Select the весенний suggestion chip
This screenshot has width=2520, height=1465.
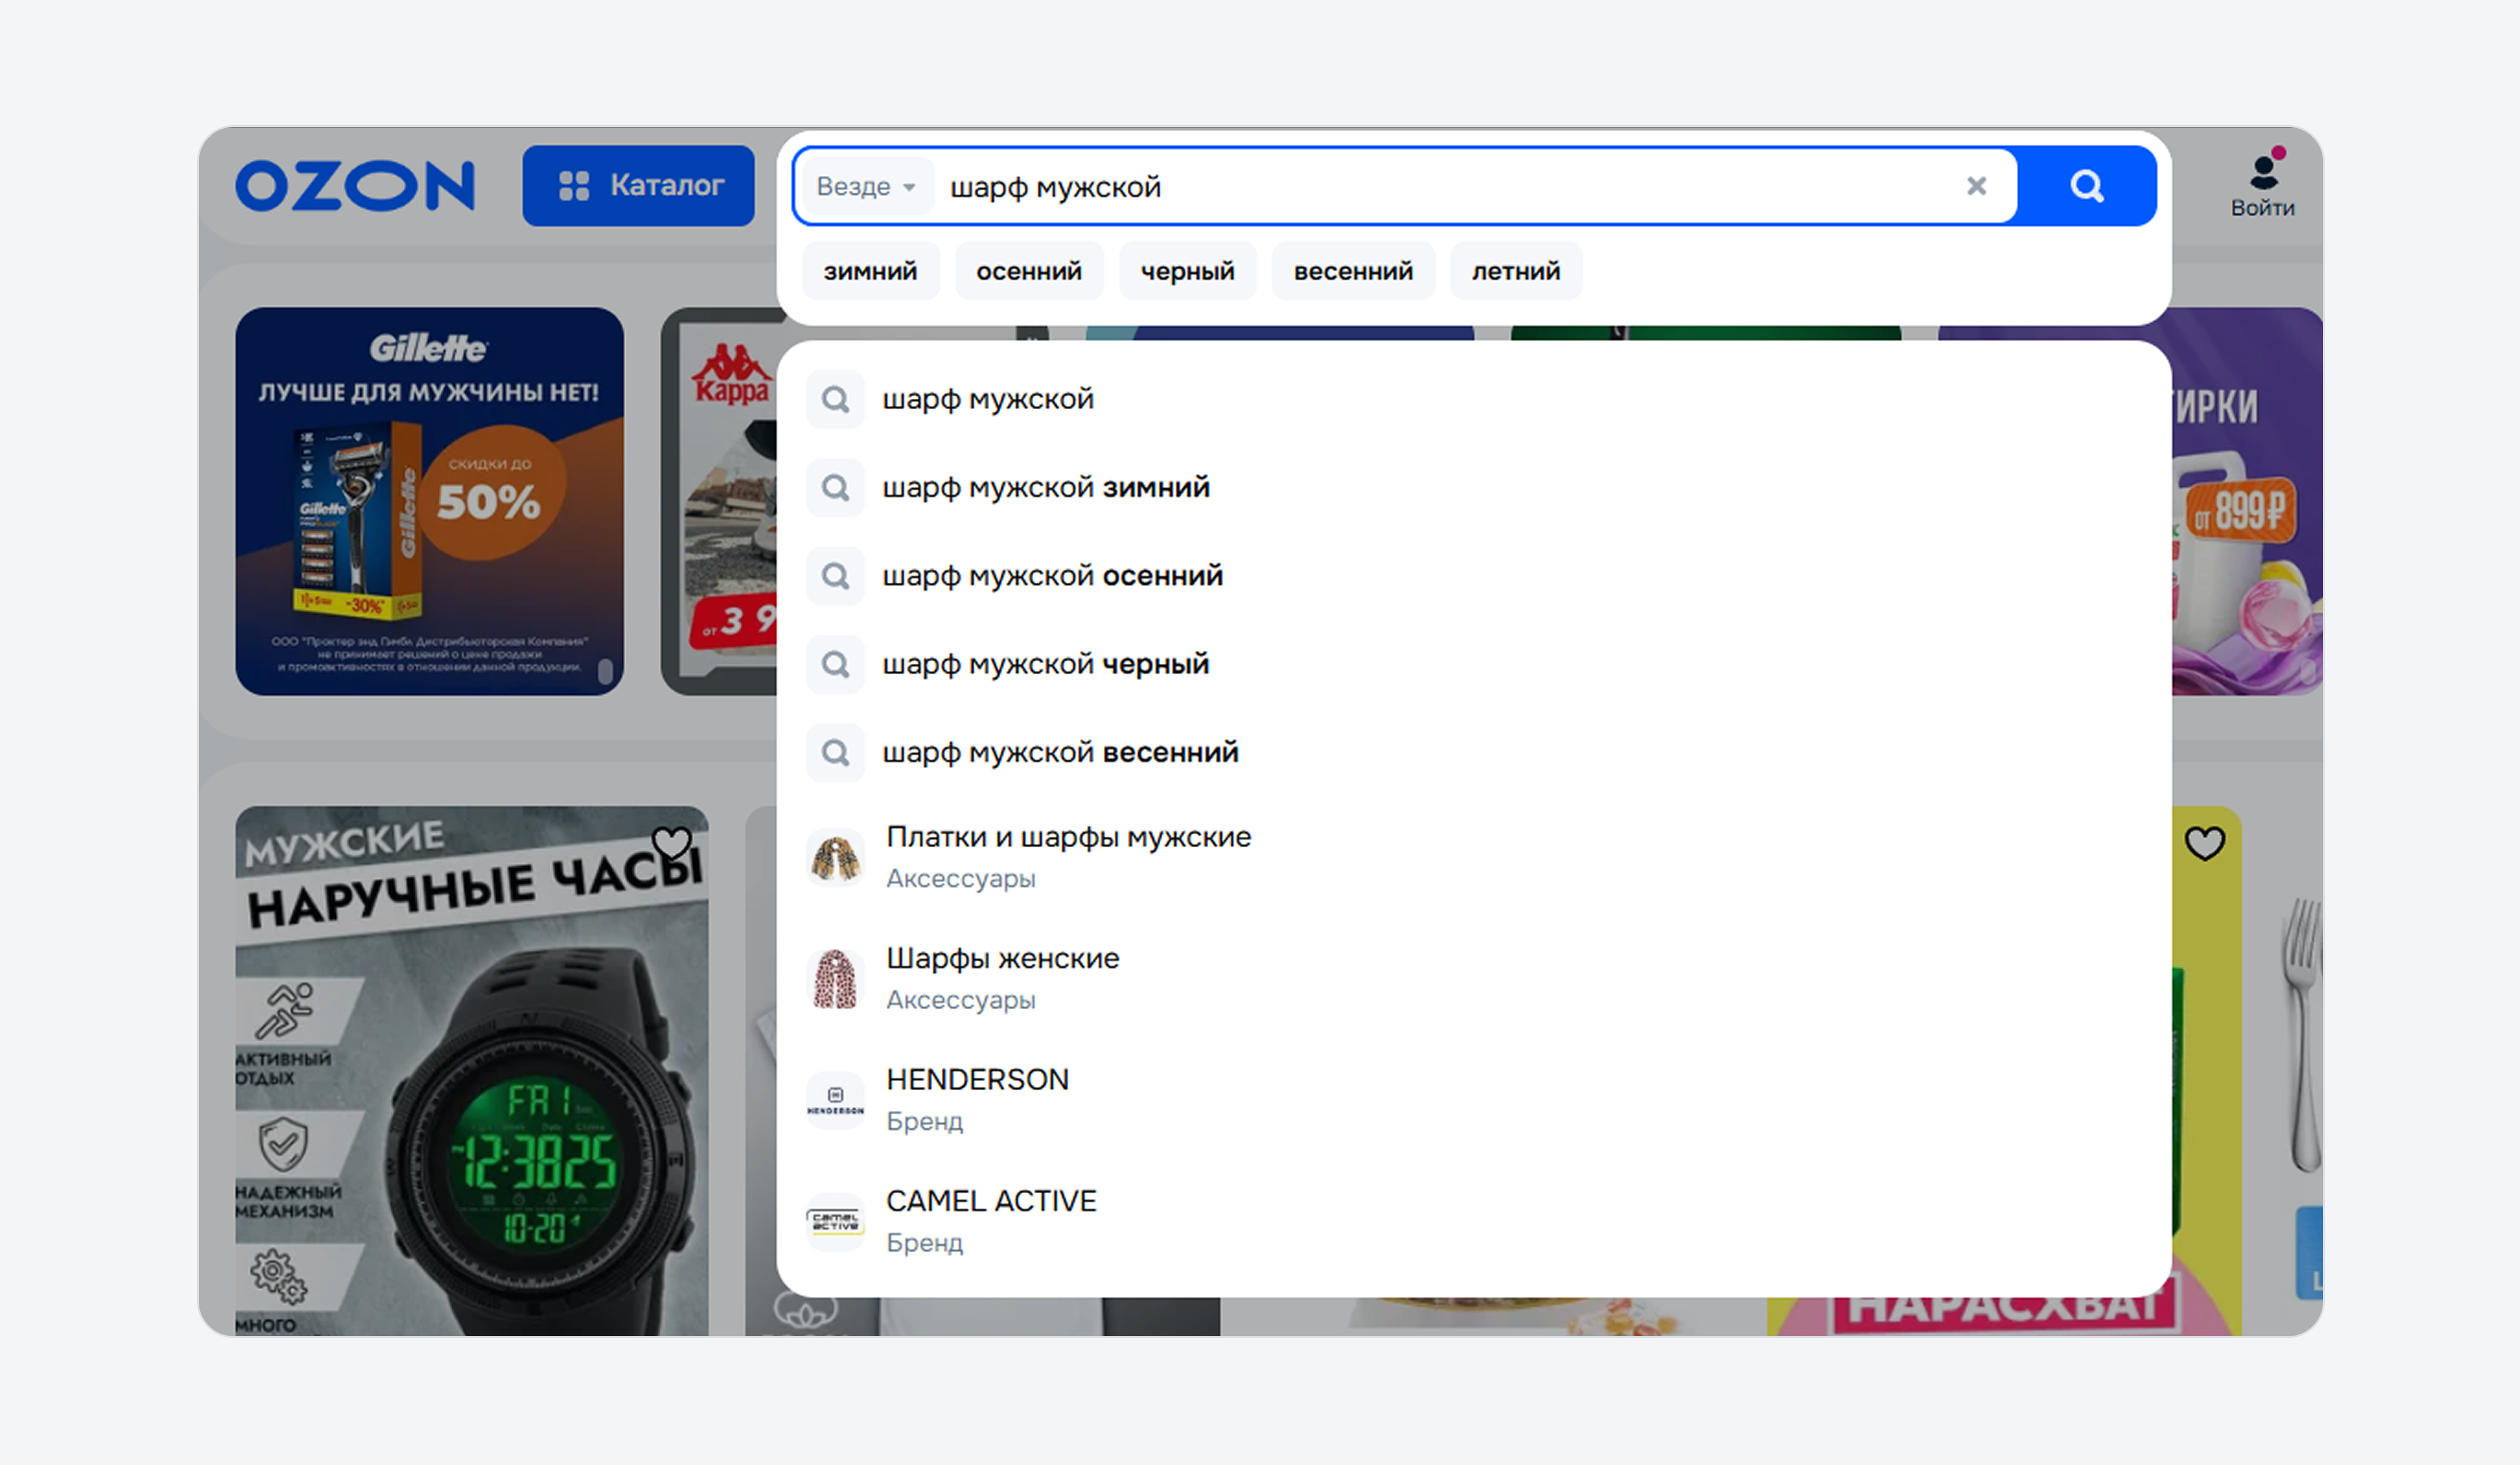pyautogui.click(x=1353, y=271)
